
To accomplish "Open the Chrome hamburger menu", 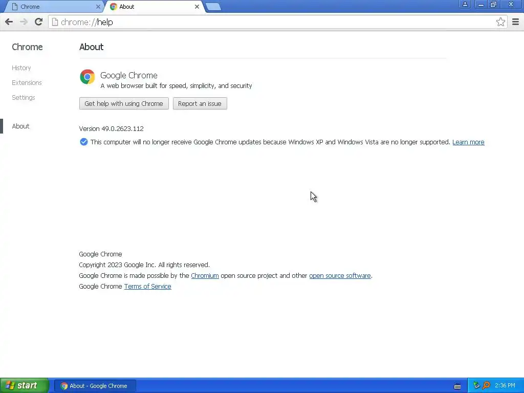I will [515, 22].
